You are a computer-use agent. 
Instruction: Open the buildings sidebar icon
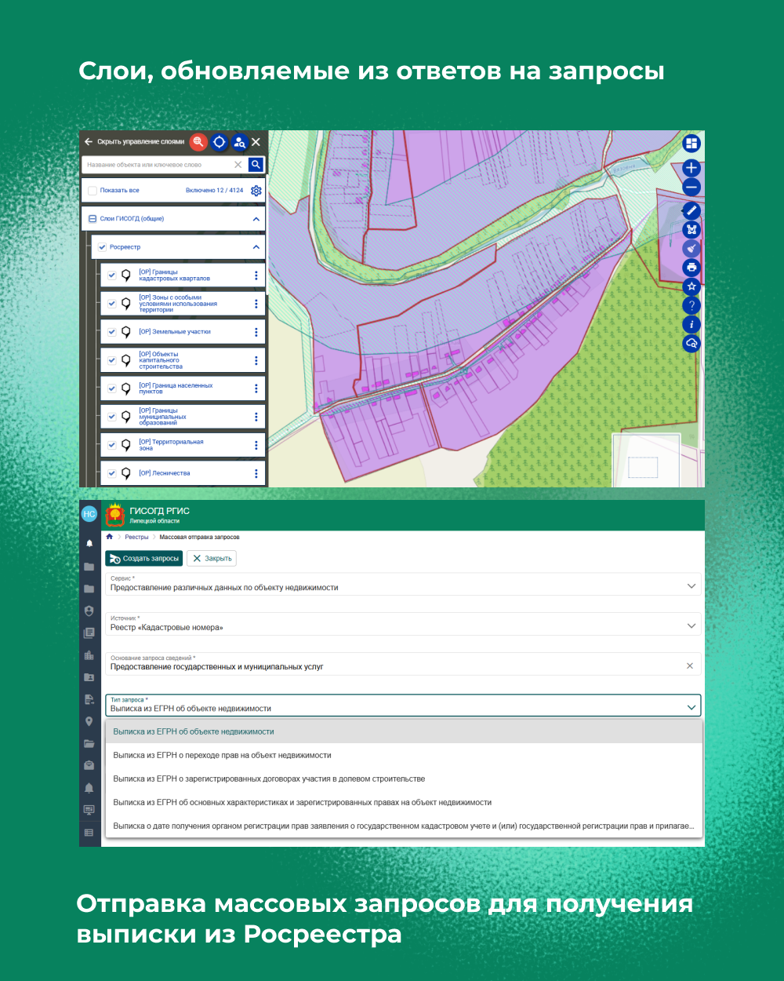89,655
